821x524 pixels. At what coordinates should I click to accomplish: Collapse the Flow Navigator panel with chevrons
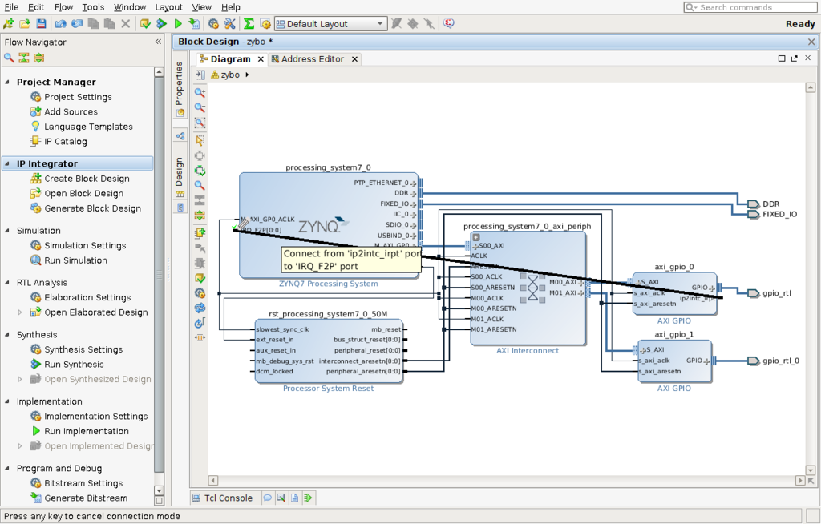coord(158,42)
